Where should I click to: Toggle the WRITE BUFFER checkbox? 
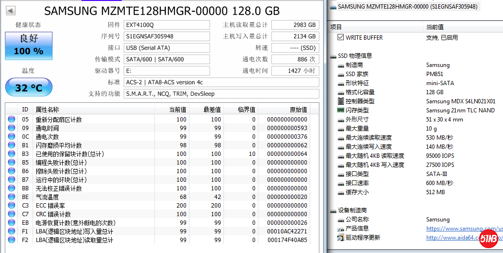coord(341,37)
